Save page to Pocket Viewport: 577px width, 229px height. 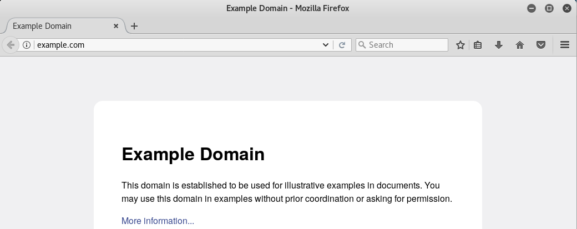point(540,45)
